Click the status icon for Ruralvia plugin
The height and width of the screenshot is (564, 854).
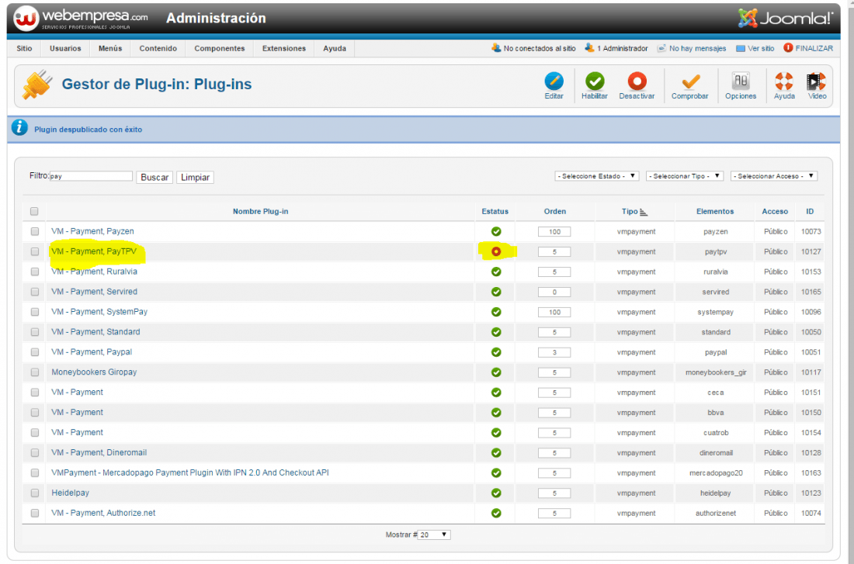pos(496,272)
